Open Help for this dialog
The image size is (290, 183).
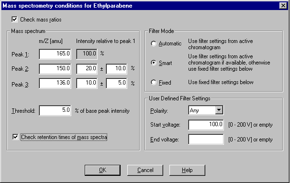pyautogui.click(x=187, y=170)
